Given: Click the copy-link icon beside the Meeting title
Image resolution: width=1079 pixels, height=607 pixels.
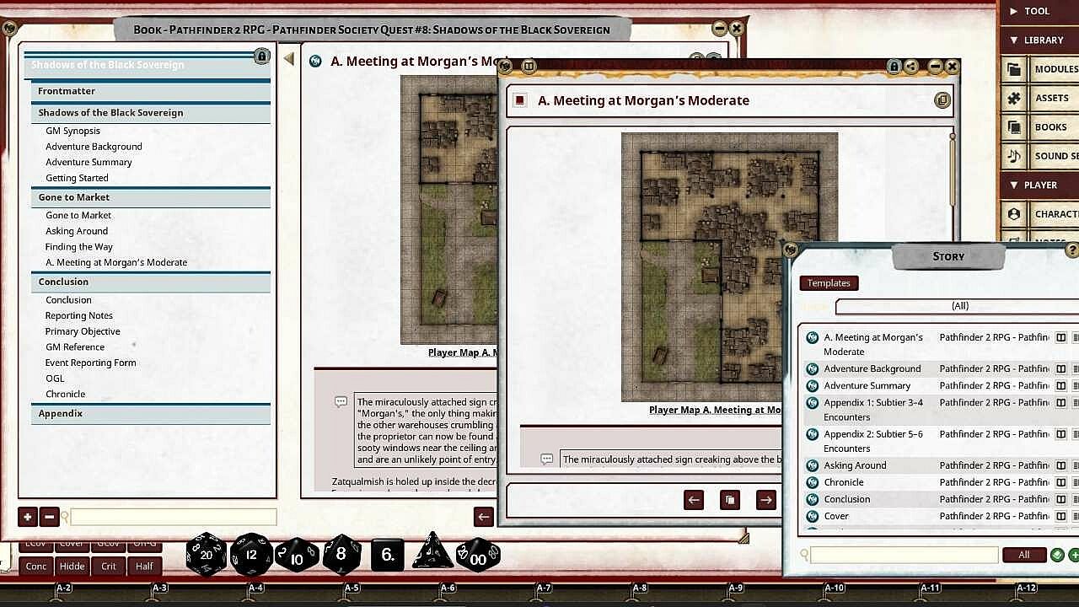Looking at the screenshot, I should tap(942, 100).
